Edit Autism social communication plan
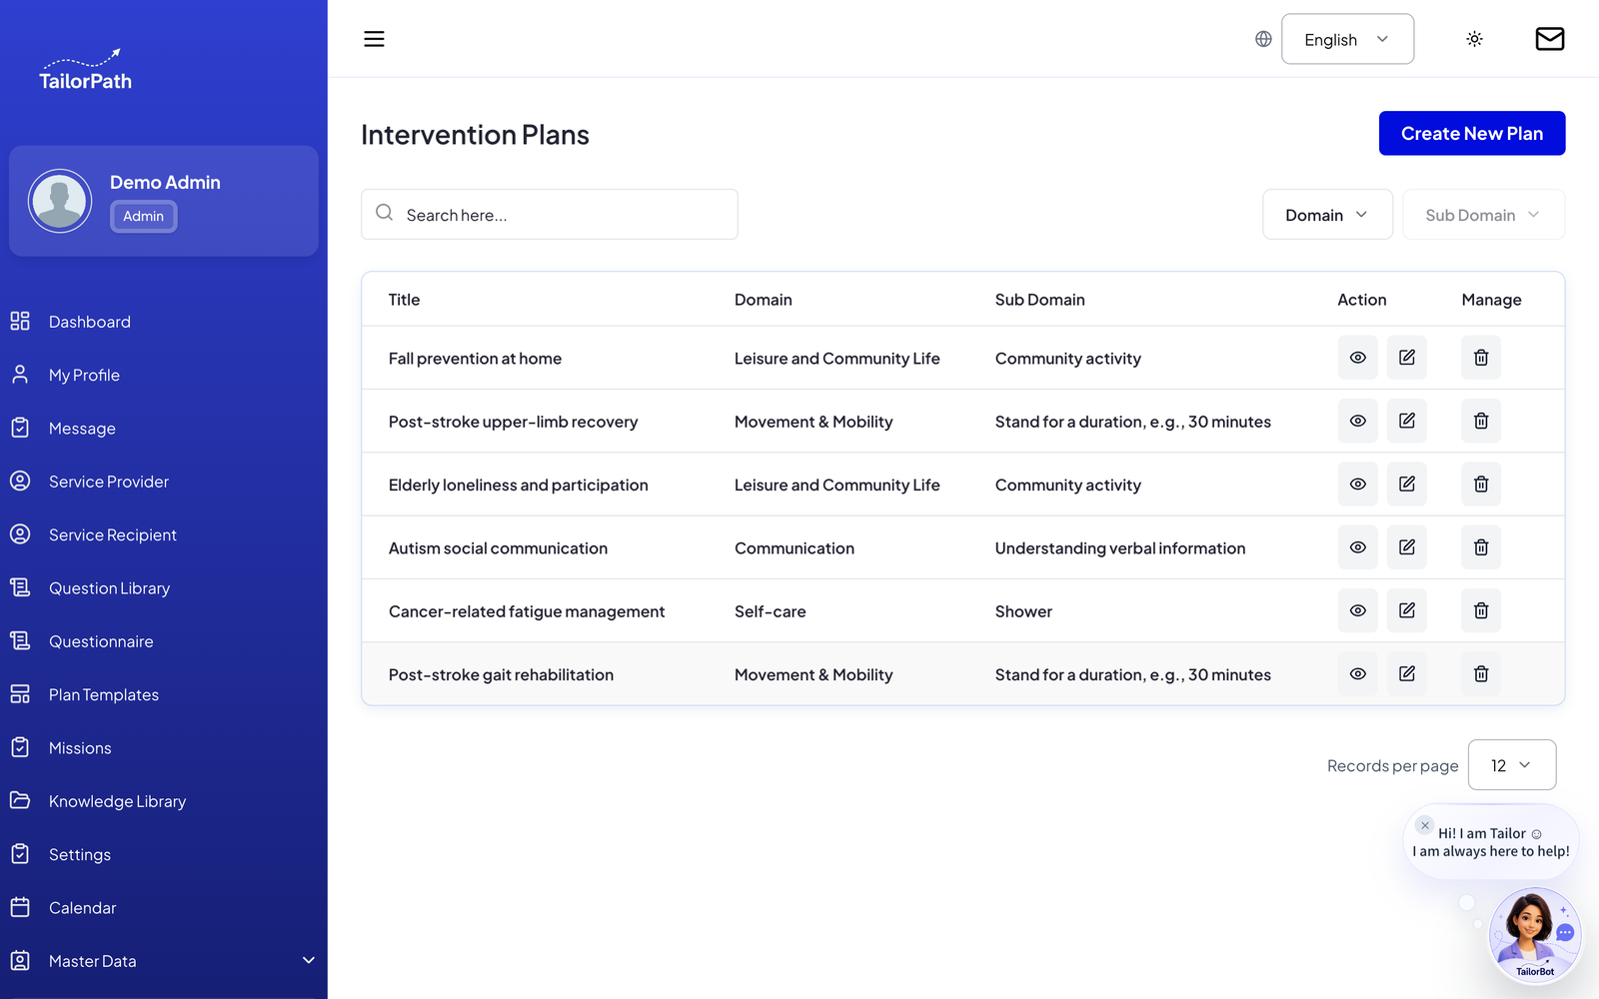Viewport: 1599px width, 999px height. pos(1406,547)
